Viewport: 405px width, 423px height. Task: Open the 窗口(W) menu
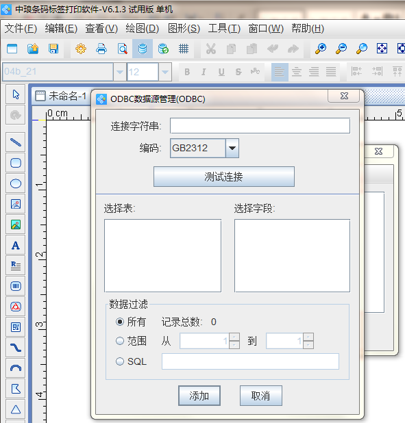click(266, 28)
